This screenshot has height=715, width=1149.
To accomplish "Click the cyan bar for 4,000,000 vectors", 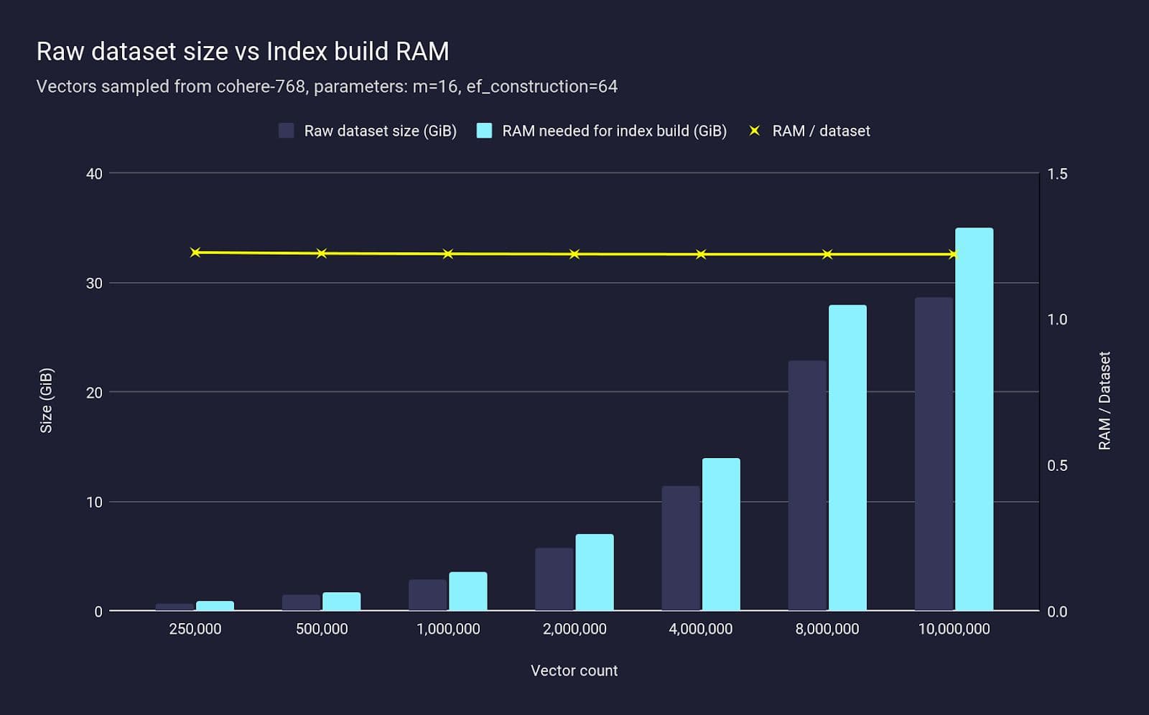I will pos(721,534).
